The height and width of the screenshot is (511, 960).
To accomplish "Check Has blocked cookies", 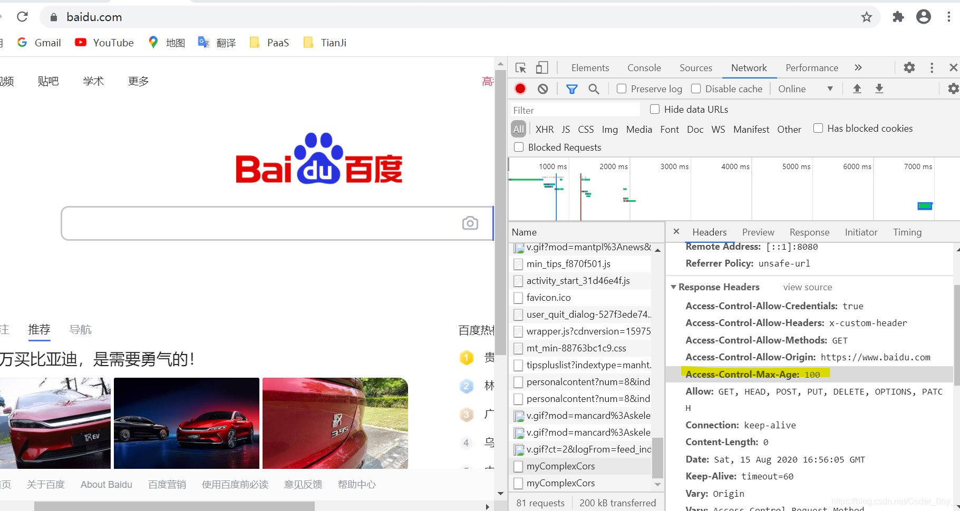I will [x=818, y=128].
